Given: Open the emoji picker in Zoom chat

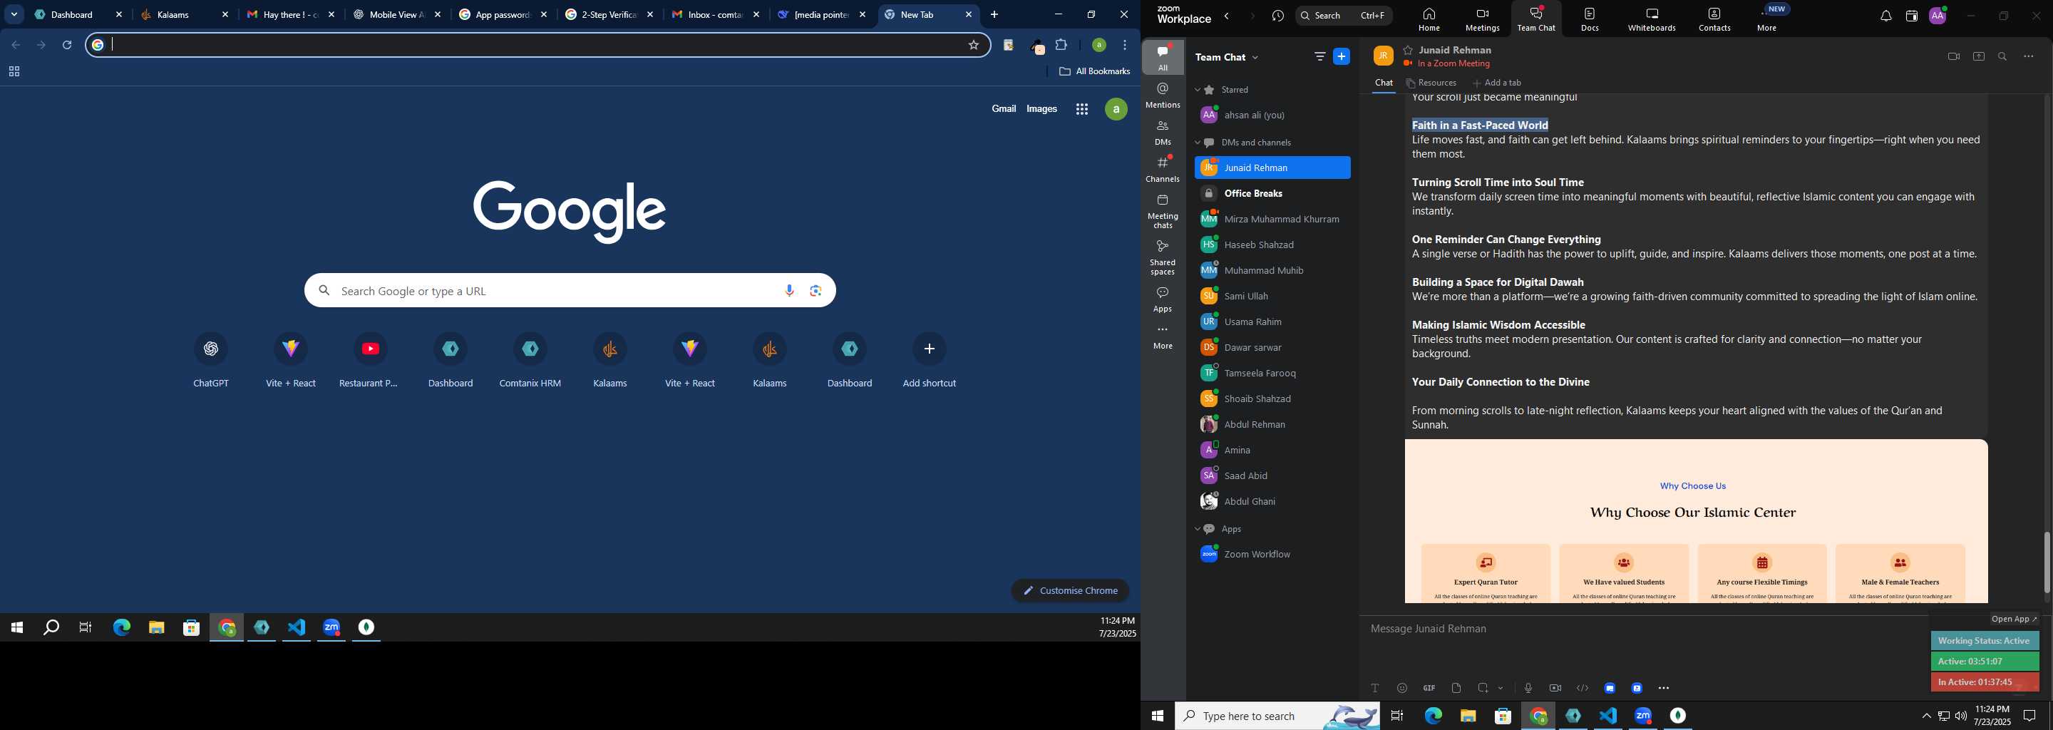Looking at the screenshot, I should 1402,688.
